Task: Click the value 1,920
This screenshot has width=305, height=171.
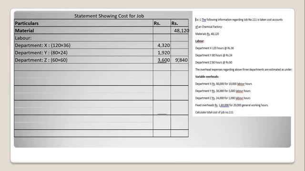Action: pos(163,53)
